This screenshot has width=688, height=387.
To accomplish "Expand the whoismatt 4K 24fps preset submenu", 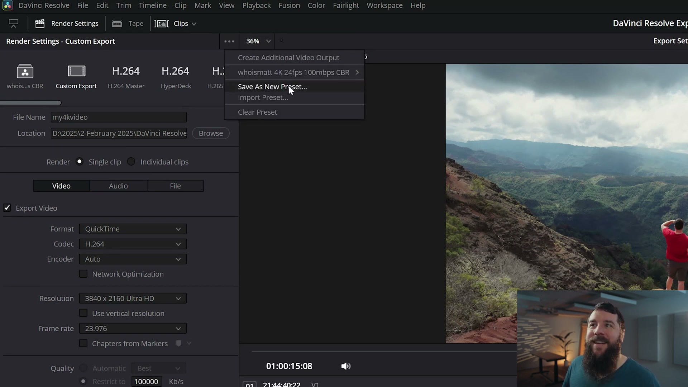I will [295, 72].
